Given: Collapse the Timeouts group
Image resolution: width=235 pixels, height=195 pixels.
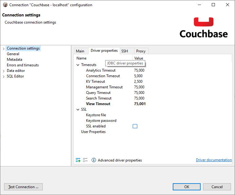Looking at the screenshot, I should pyautogui.click(x=78, y=65).
